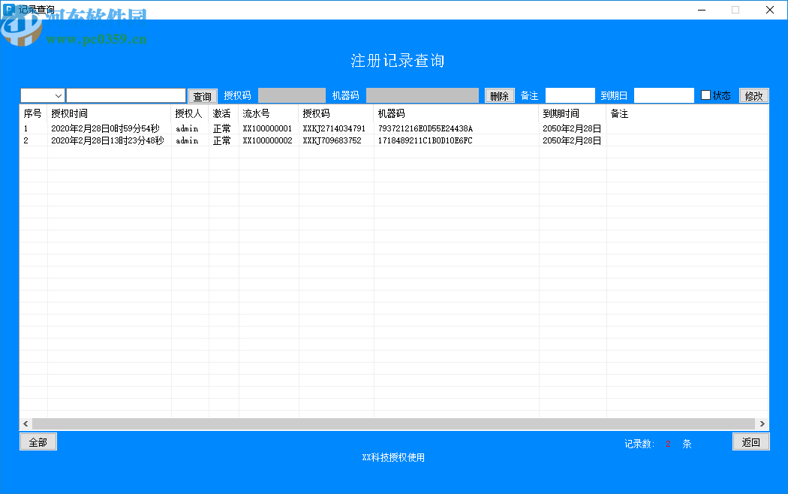The width and height of the screenshot is (788, 494).
Task: Enable the 状态 checkbox
Action: click(705, 95)
